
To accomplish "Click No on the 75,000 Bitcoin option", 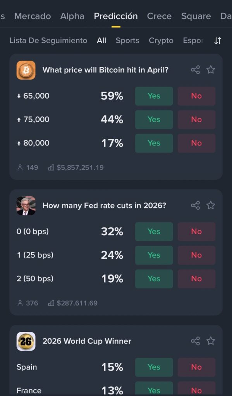I will 196,119.
